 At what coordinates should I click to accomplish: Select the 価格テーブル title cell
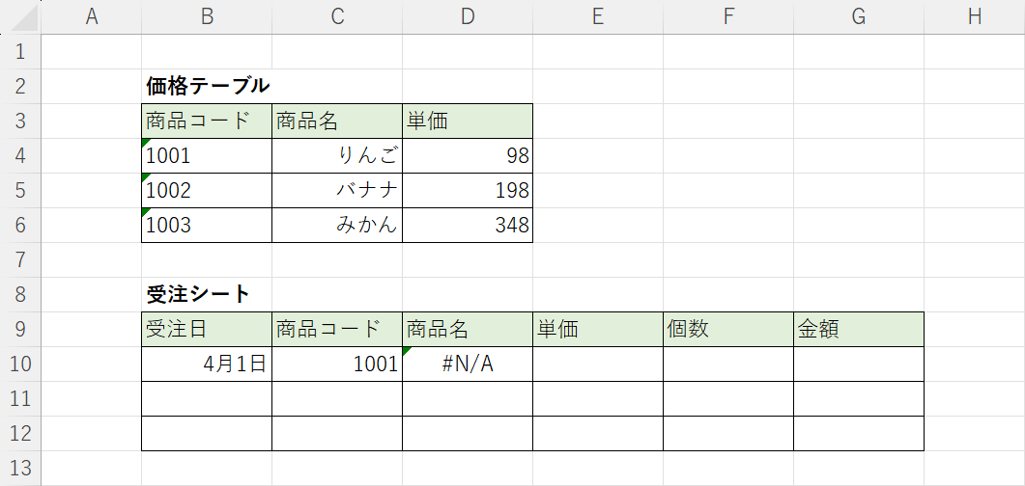tap(207, 86)
